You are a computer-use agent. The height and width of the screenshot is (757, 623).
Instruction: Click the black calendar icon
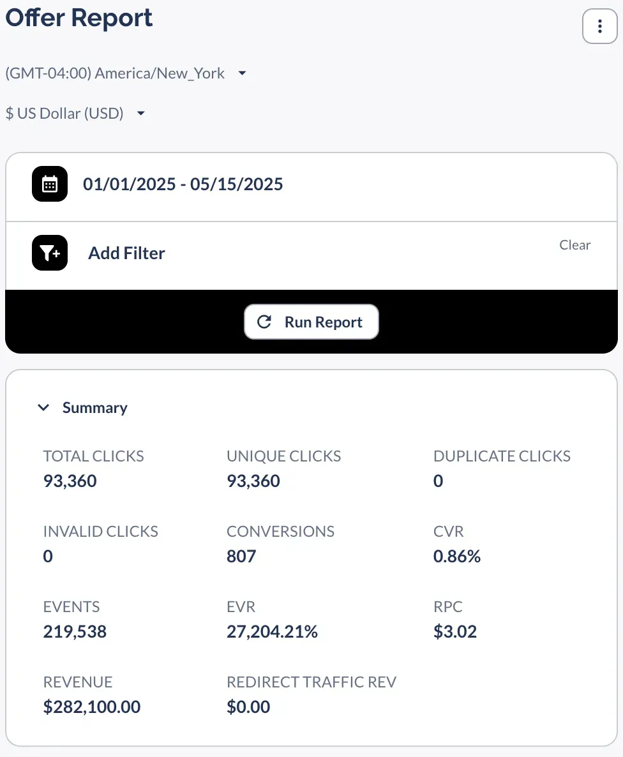click(x=50, y=184)
